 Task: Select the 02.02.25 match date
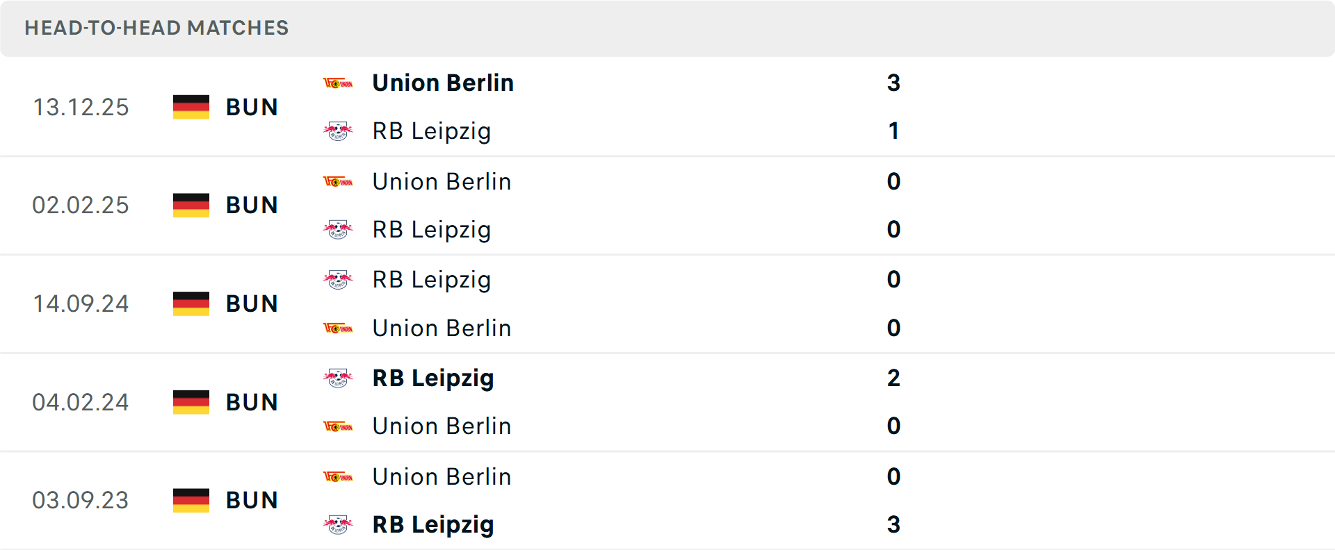click(81, 205)
